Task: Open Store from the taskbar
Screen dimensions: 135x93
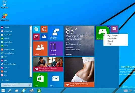Action: (39, 90)
